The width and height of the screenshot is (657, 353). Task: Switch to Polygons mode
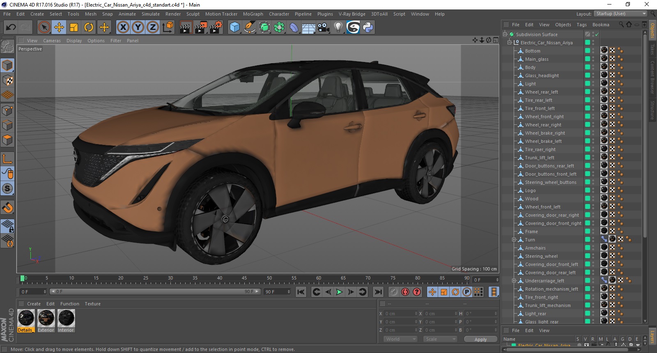pyautogui.click(x=7, y=140)
